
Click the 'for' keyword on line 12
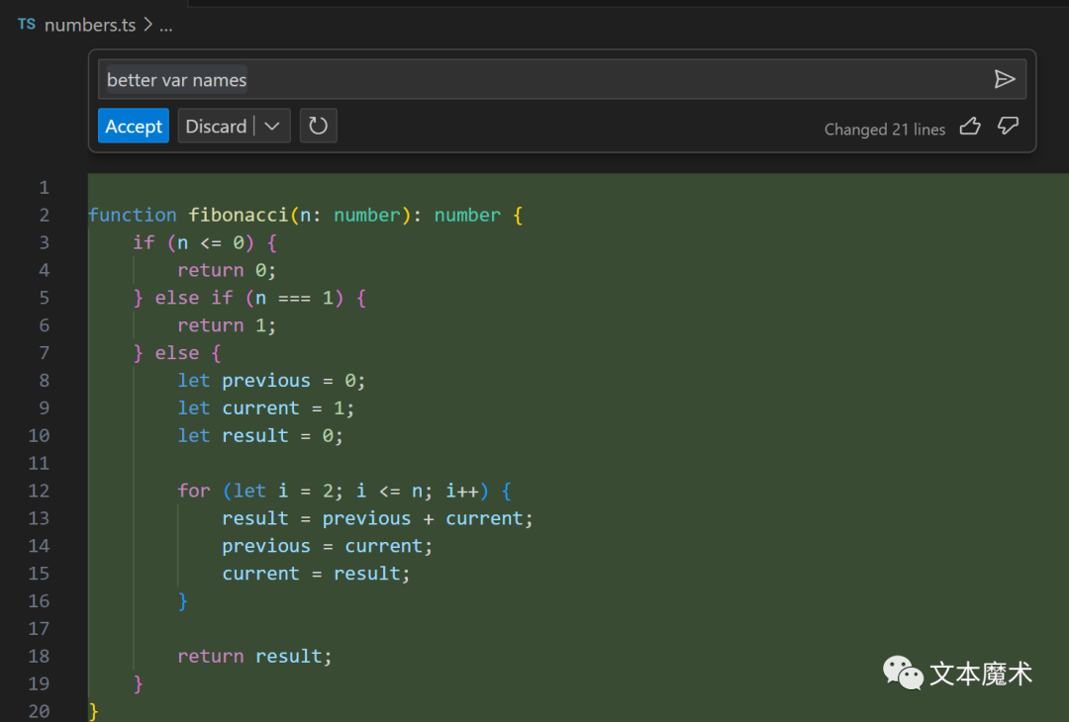[x=194, y=492]
